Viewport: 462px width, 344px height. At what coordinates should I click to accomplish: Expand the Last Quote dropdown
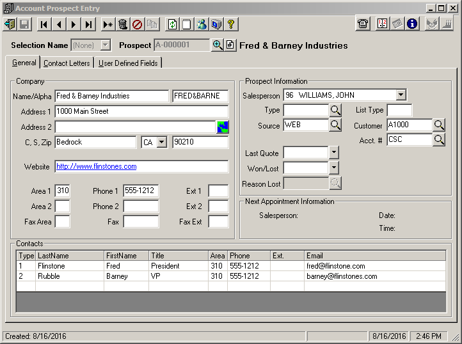pos(333,152)
